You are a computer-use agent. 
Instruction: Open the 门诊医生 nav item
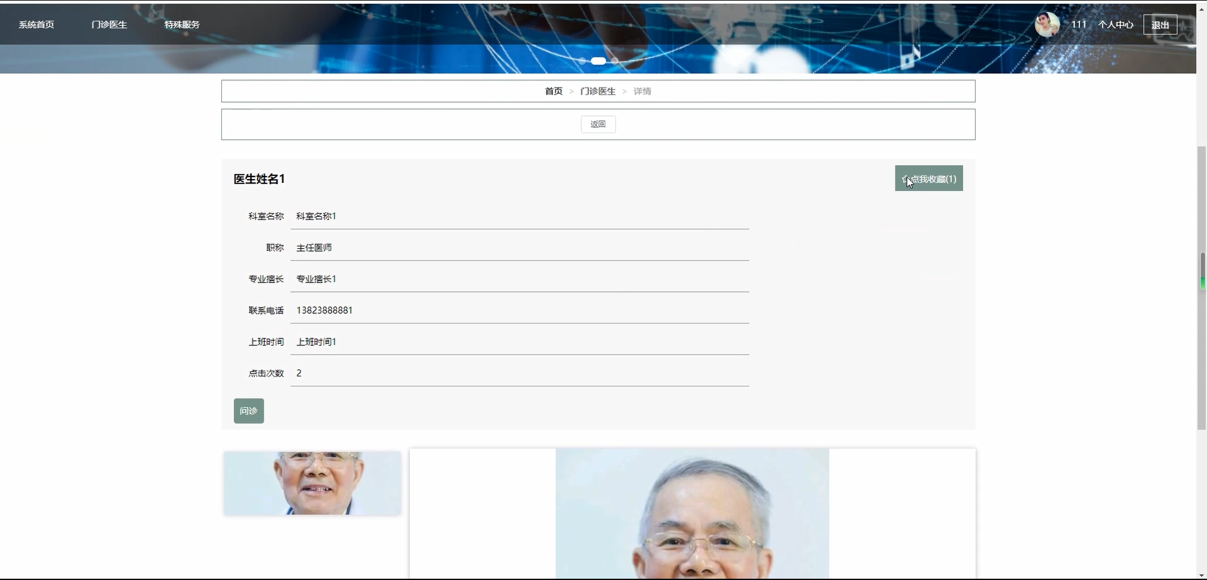pos(109,25)
